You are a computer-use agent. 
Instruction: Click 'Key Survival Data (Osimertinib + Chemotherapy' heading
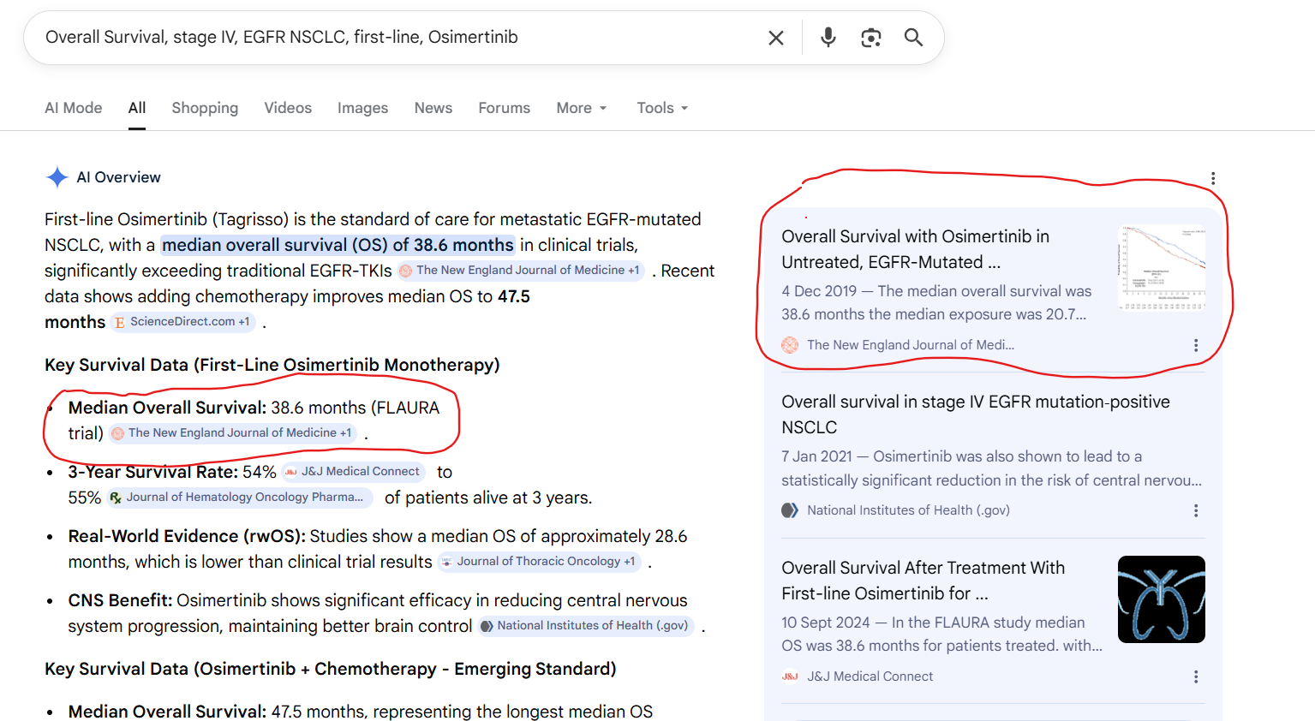(331, 669)
